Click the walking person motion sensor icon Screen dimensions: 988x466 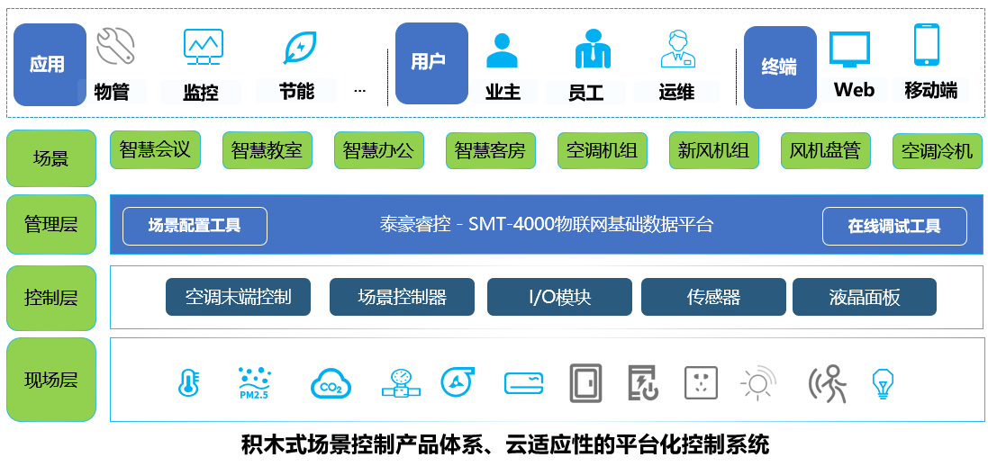point(828,383)
